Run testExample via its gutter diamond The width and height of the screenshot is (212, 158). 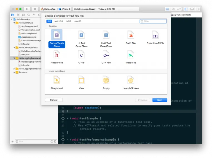[x=63, y=118]
